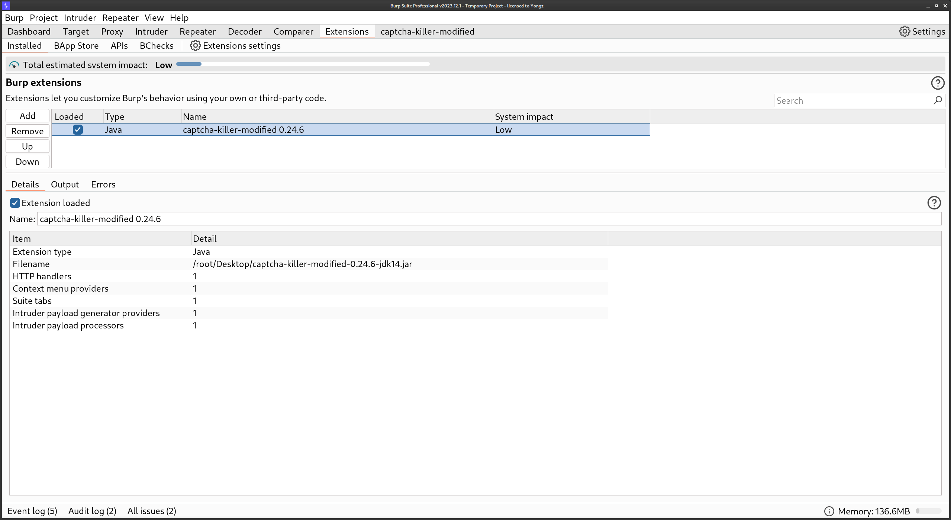Click the memory info icon

click(x=829, y=511)
